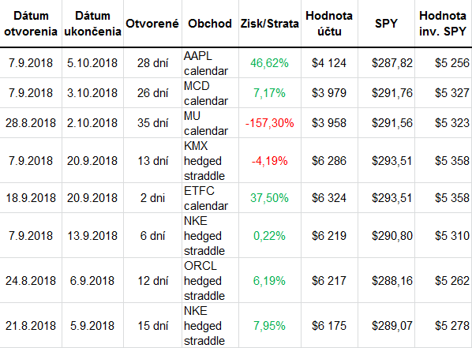Image resolution: width=472 pixels, height=348 pixels.
Task: Select the KMX hedged straddle cell
Action: 210,160
